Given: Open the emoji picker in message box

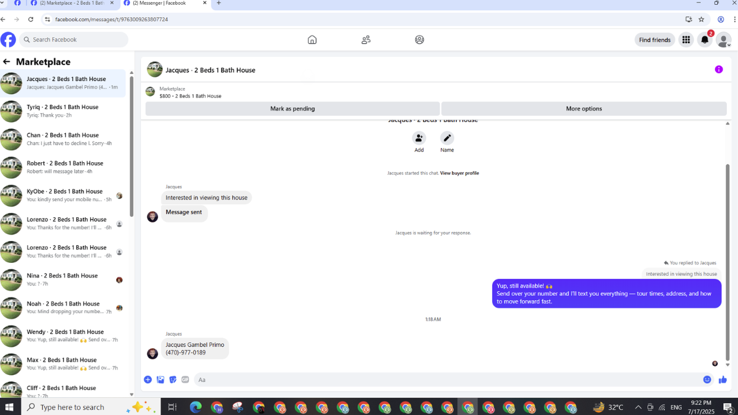Looking at the screenshot, I should pyautogui.click(x=707, y=379).
